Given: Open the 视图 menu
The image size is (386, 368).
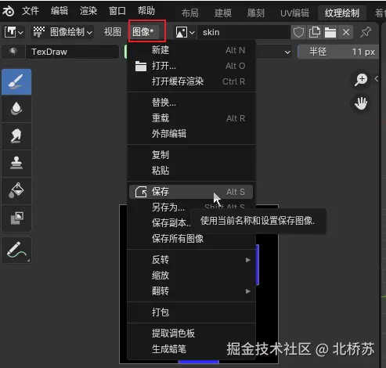Looking at the screenshot, I should click(x=113, y=32).
